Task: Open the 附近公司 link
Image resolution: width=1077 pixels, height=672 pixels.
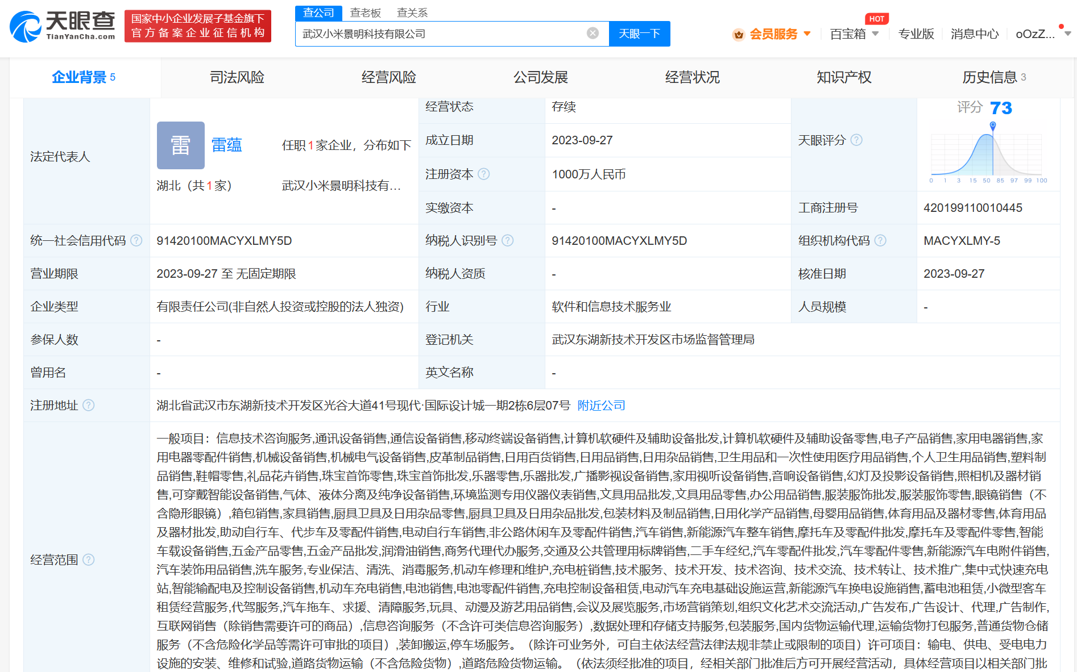Action: point(601,406)
